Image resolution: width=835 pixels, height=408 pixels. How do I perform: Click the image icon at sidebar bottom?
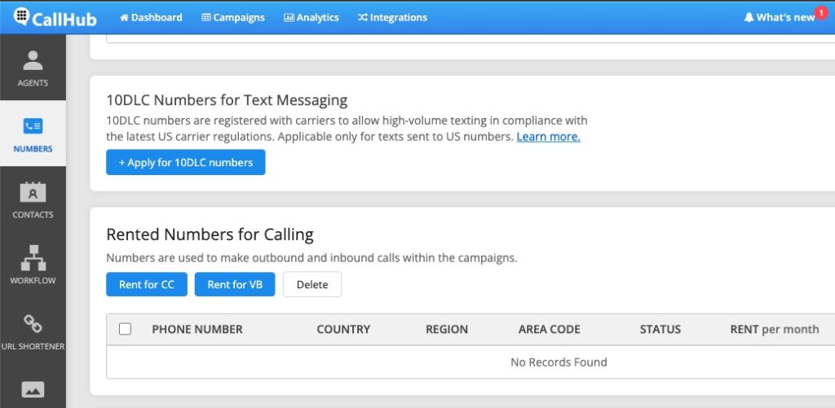coord(33,390)
